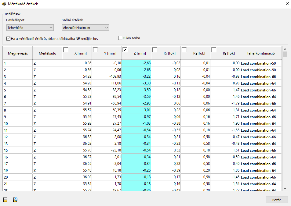Uncheck 'Ha a mértékadó érték 0' checkbox

(8, 38)
